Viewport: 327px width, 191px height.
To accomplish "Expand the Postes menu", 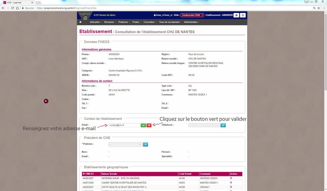I will [137, 22].
